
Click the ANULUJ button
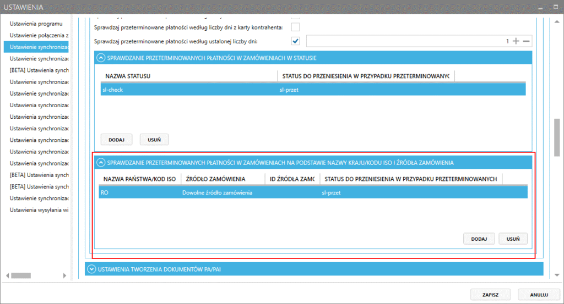(x=539, y=295)
